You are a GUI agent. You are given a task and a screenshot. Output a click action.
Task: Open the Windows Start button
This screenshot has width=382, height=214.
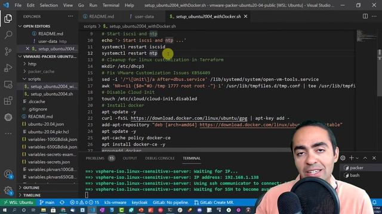tap(5, 210)
